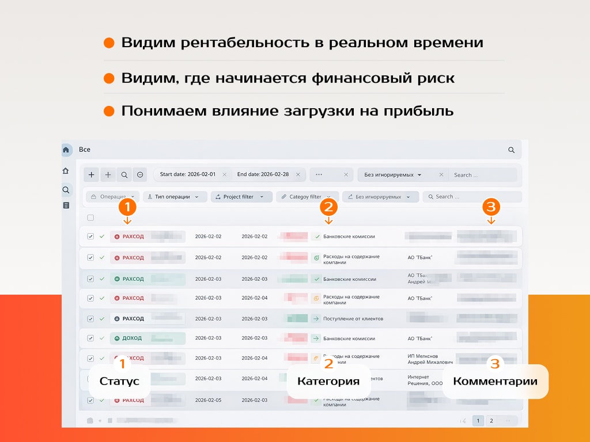Click the outlined house icon in the sidebar
Image resolution: width=590 pixels, height=442 pixels.
coord(66,170)
